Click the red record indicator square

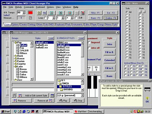point(30,13)
